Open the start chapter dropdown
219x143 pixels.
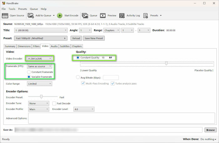[x=127, y=30]
